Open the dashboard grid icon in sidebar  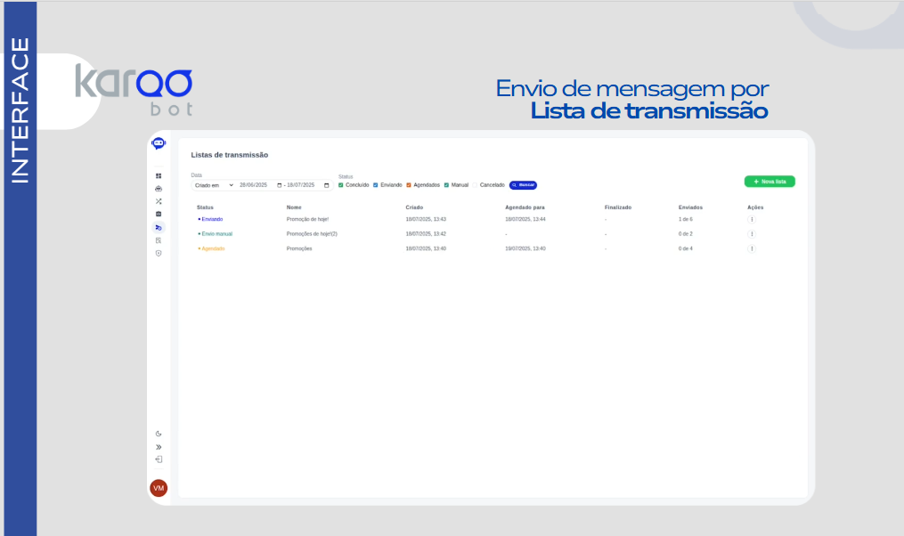coord(159,176)
